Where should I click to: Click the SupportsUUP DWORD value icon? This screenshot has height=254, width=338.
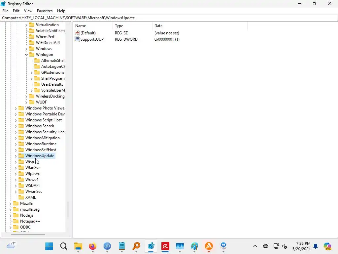tap(77, 39)
